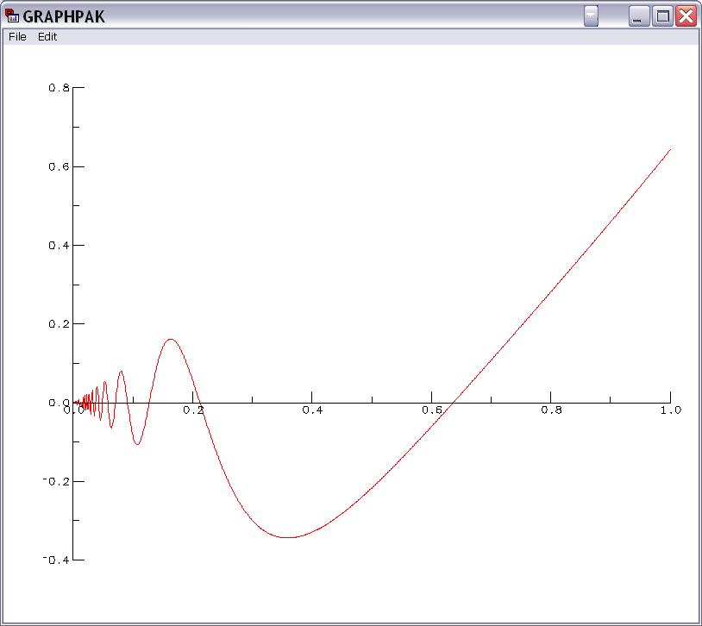This screenshot has width=702, height=626.
Task: Click the x-axis label 1.0
Action: point(671,410)
